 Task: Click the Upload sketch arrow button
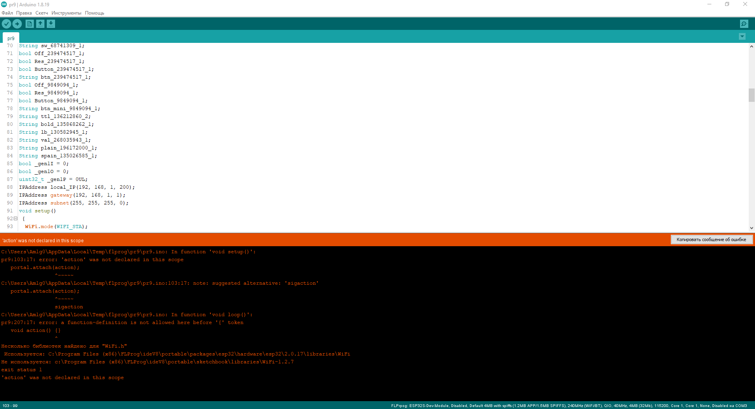17,24
